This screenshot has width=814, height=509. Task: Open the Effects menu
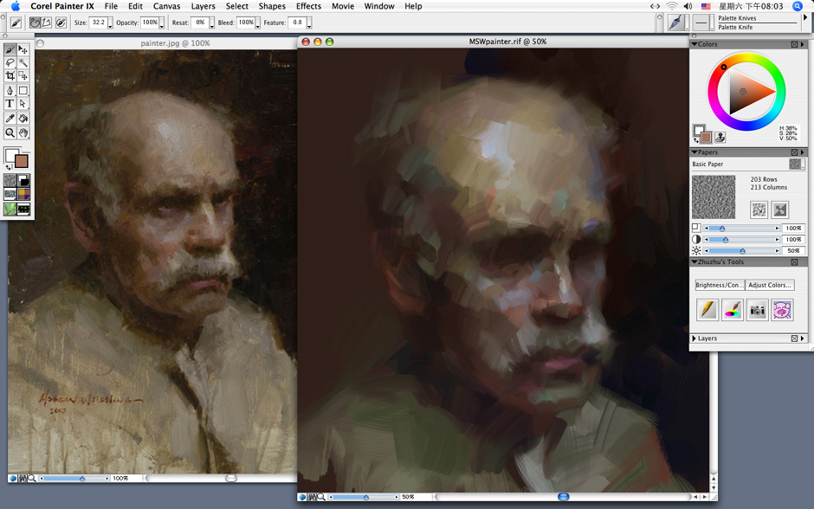pyautogui.click(x=308, y=6)
